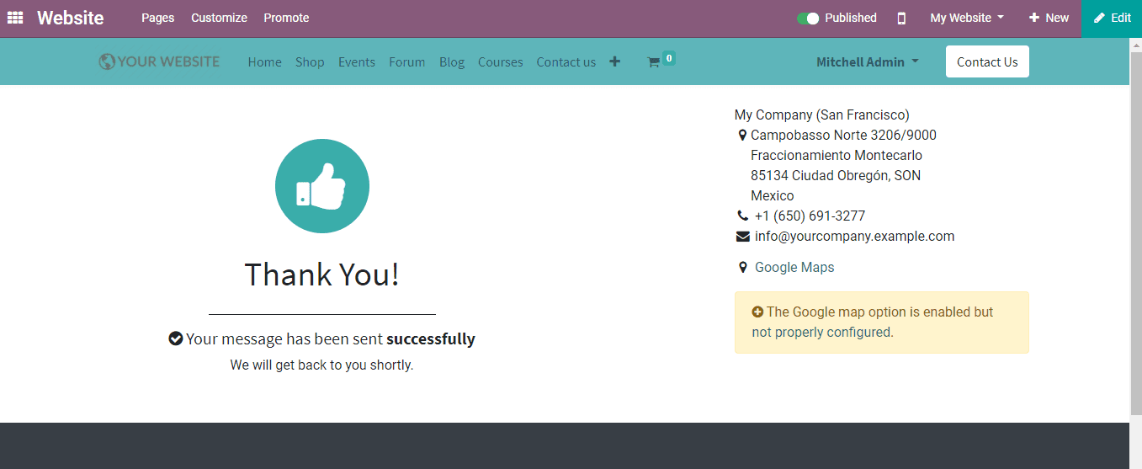Click the 'Mexico' country line
The width and height of the screenshot is (1142, 469).
pyautogui.click(x=773, y=195)
